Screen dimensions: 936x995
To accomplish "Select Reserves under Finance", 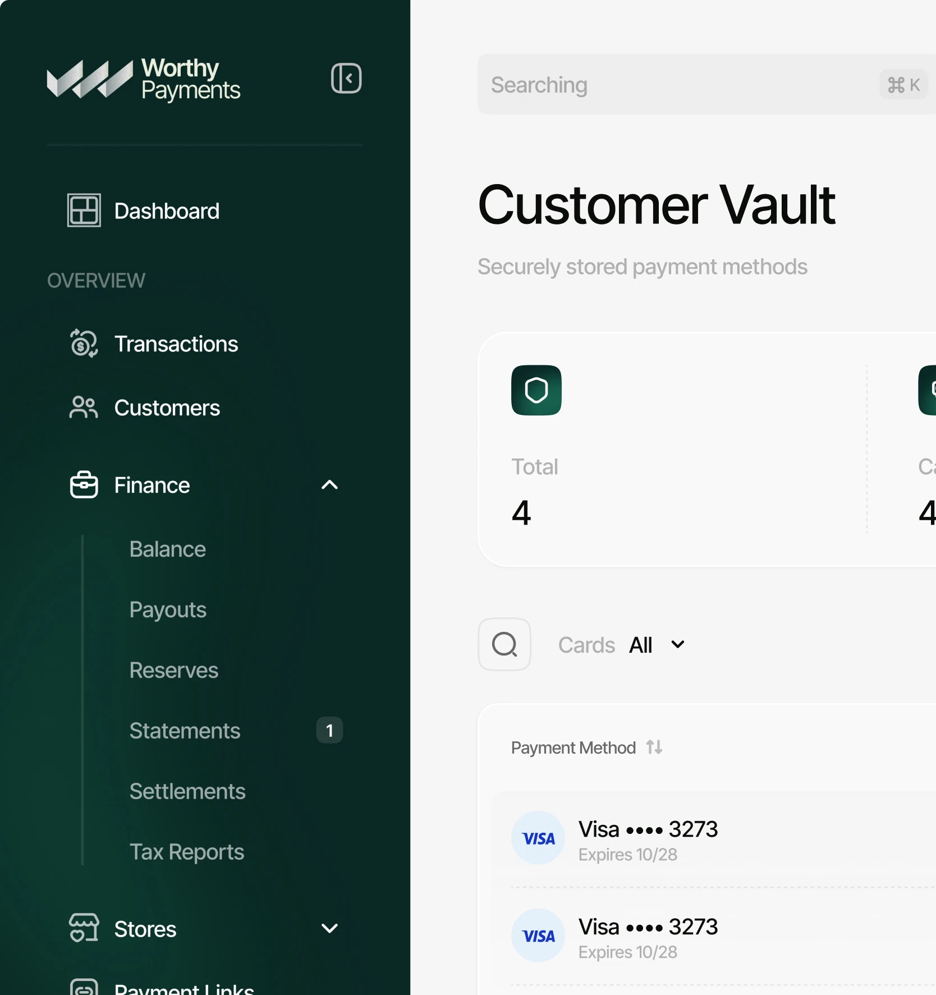I will click(174, 670).
